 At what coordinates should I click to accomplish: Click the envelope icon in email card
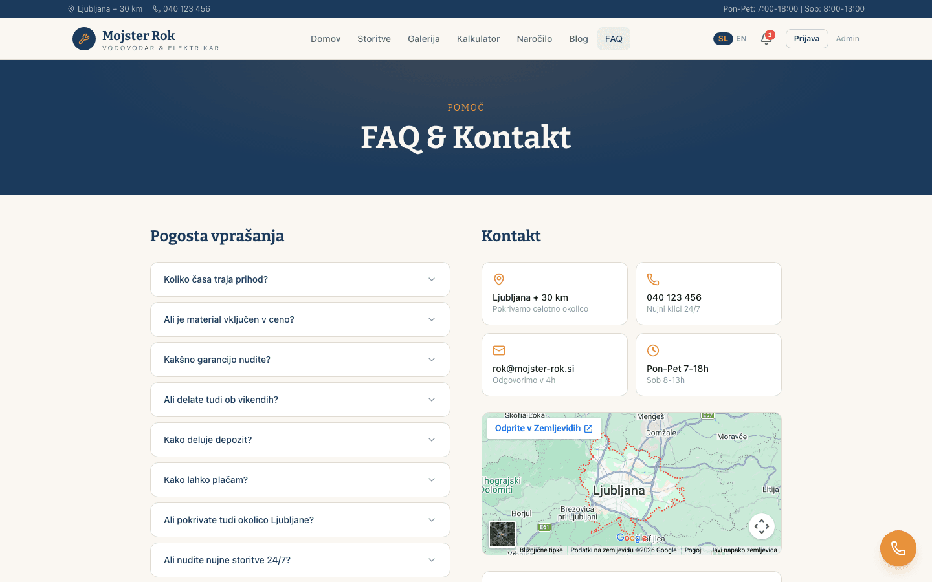coord(499,350)
